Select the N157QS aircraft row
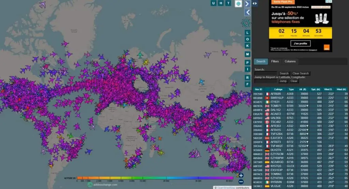The width and height of the screenshot is (349, 189). [x=301, y=166]
